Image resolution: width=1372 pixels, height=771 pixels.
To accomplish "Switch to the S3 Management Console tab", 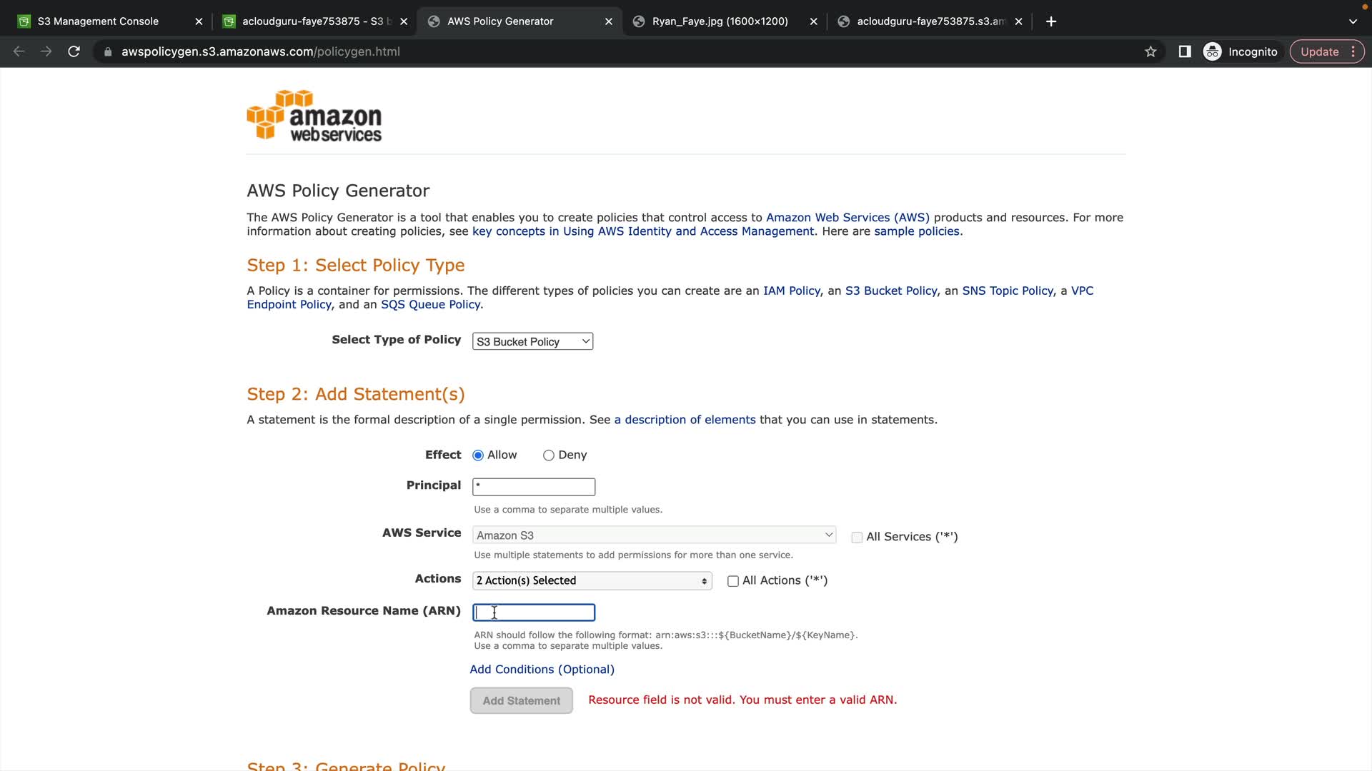I will click(99, 21).
